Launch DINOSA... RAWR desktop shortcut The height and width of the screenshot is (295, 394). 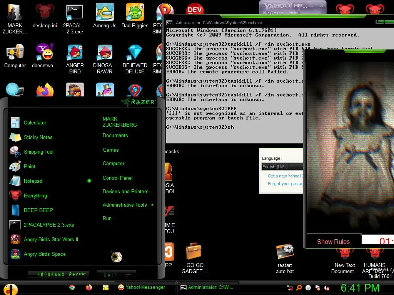(x=105, y=59)
